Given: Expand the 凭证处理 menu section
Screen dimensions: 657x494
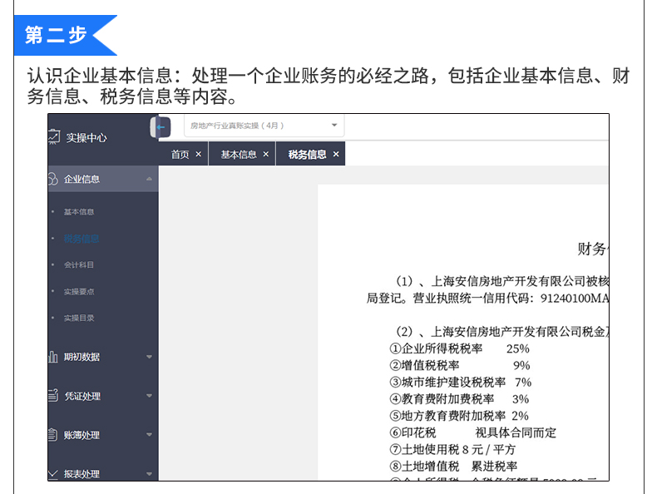Looking at the screenshot, I should 149,396.
